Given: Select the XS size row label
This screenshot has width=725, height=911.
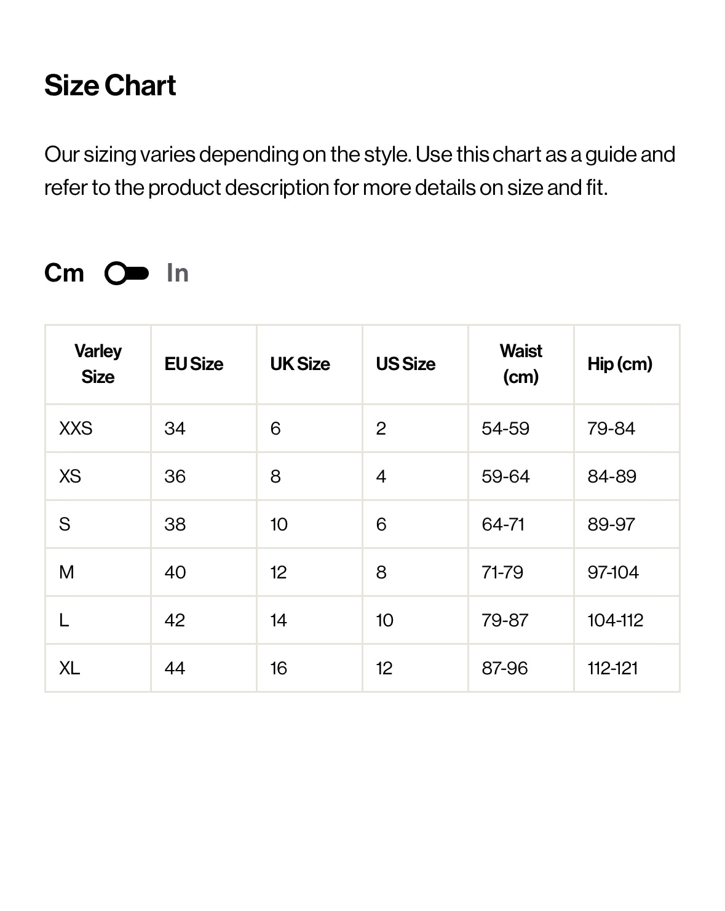Looking at the screenshot, I should pos(70,476).
